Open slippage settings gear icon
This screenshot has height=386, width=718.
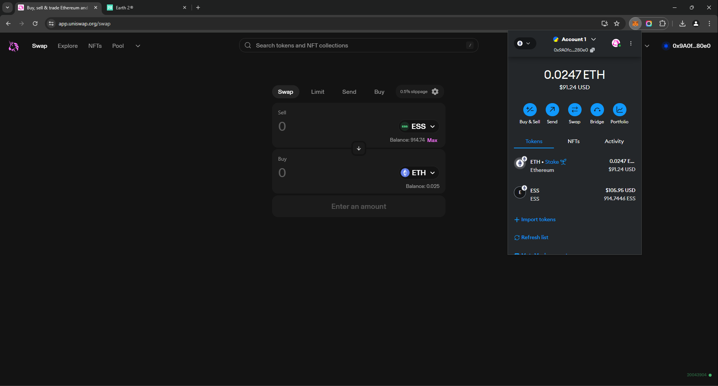click(435, 92)
